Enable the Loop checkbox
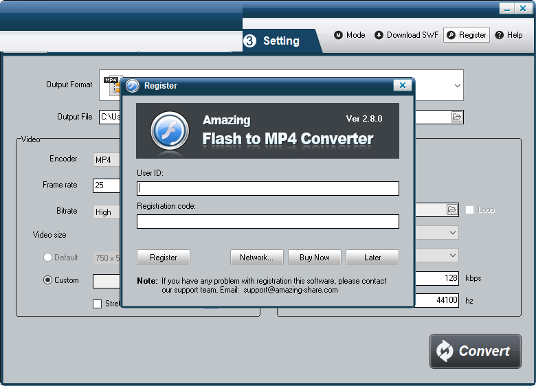The width and height of the screenshot is (536, 386). (x=470, y=210)
